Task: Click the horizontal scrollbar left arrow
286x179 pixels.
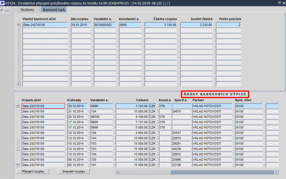Action: pyautogui.click(x=118, y=172)
